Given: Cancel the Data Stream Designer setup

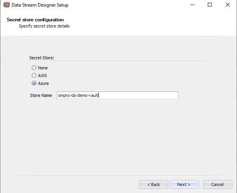Looking at the screenshot, I should pyautogui.click(x=218, y=184).
